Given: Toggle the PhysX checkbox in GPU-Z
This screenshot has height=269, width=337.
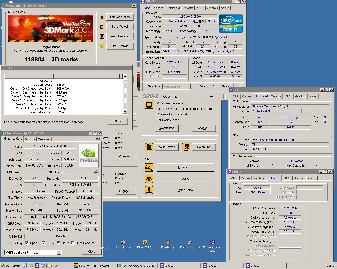Looking at the screenshot, I should pyautogui.click(x=58, y=243).
